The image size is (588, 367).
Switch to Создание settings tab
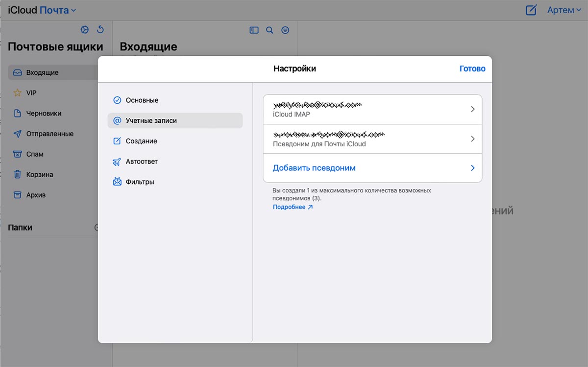(141, 141)
